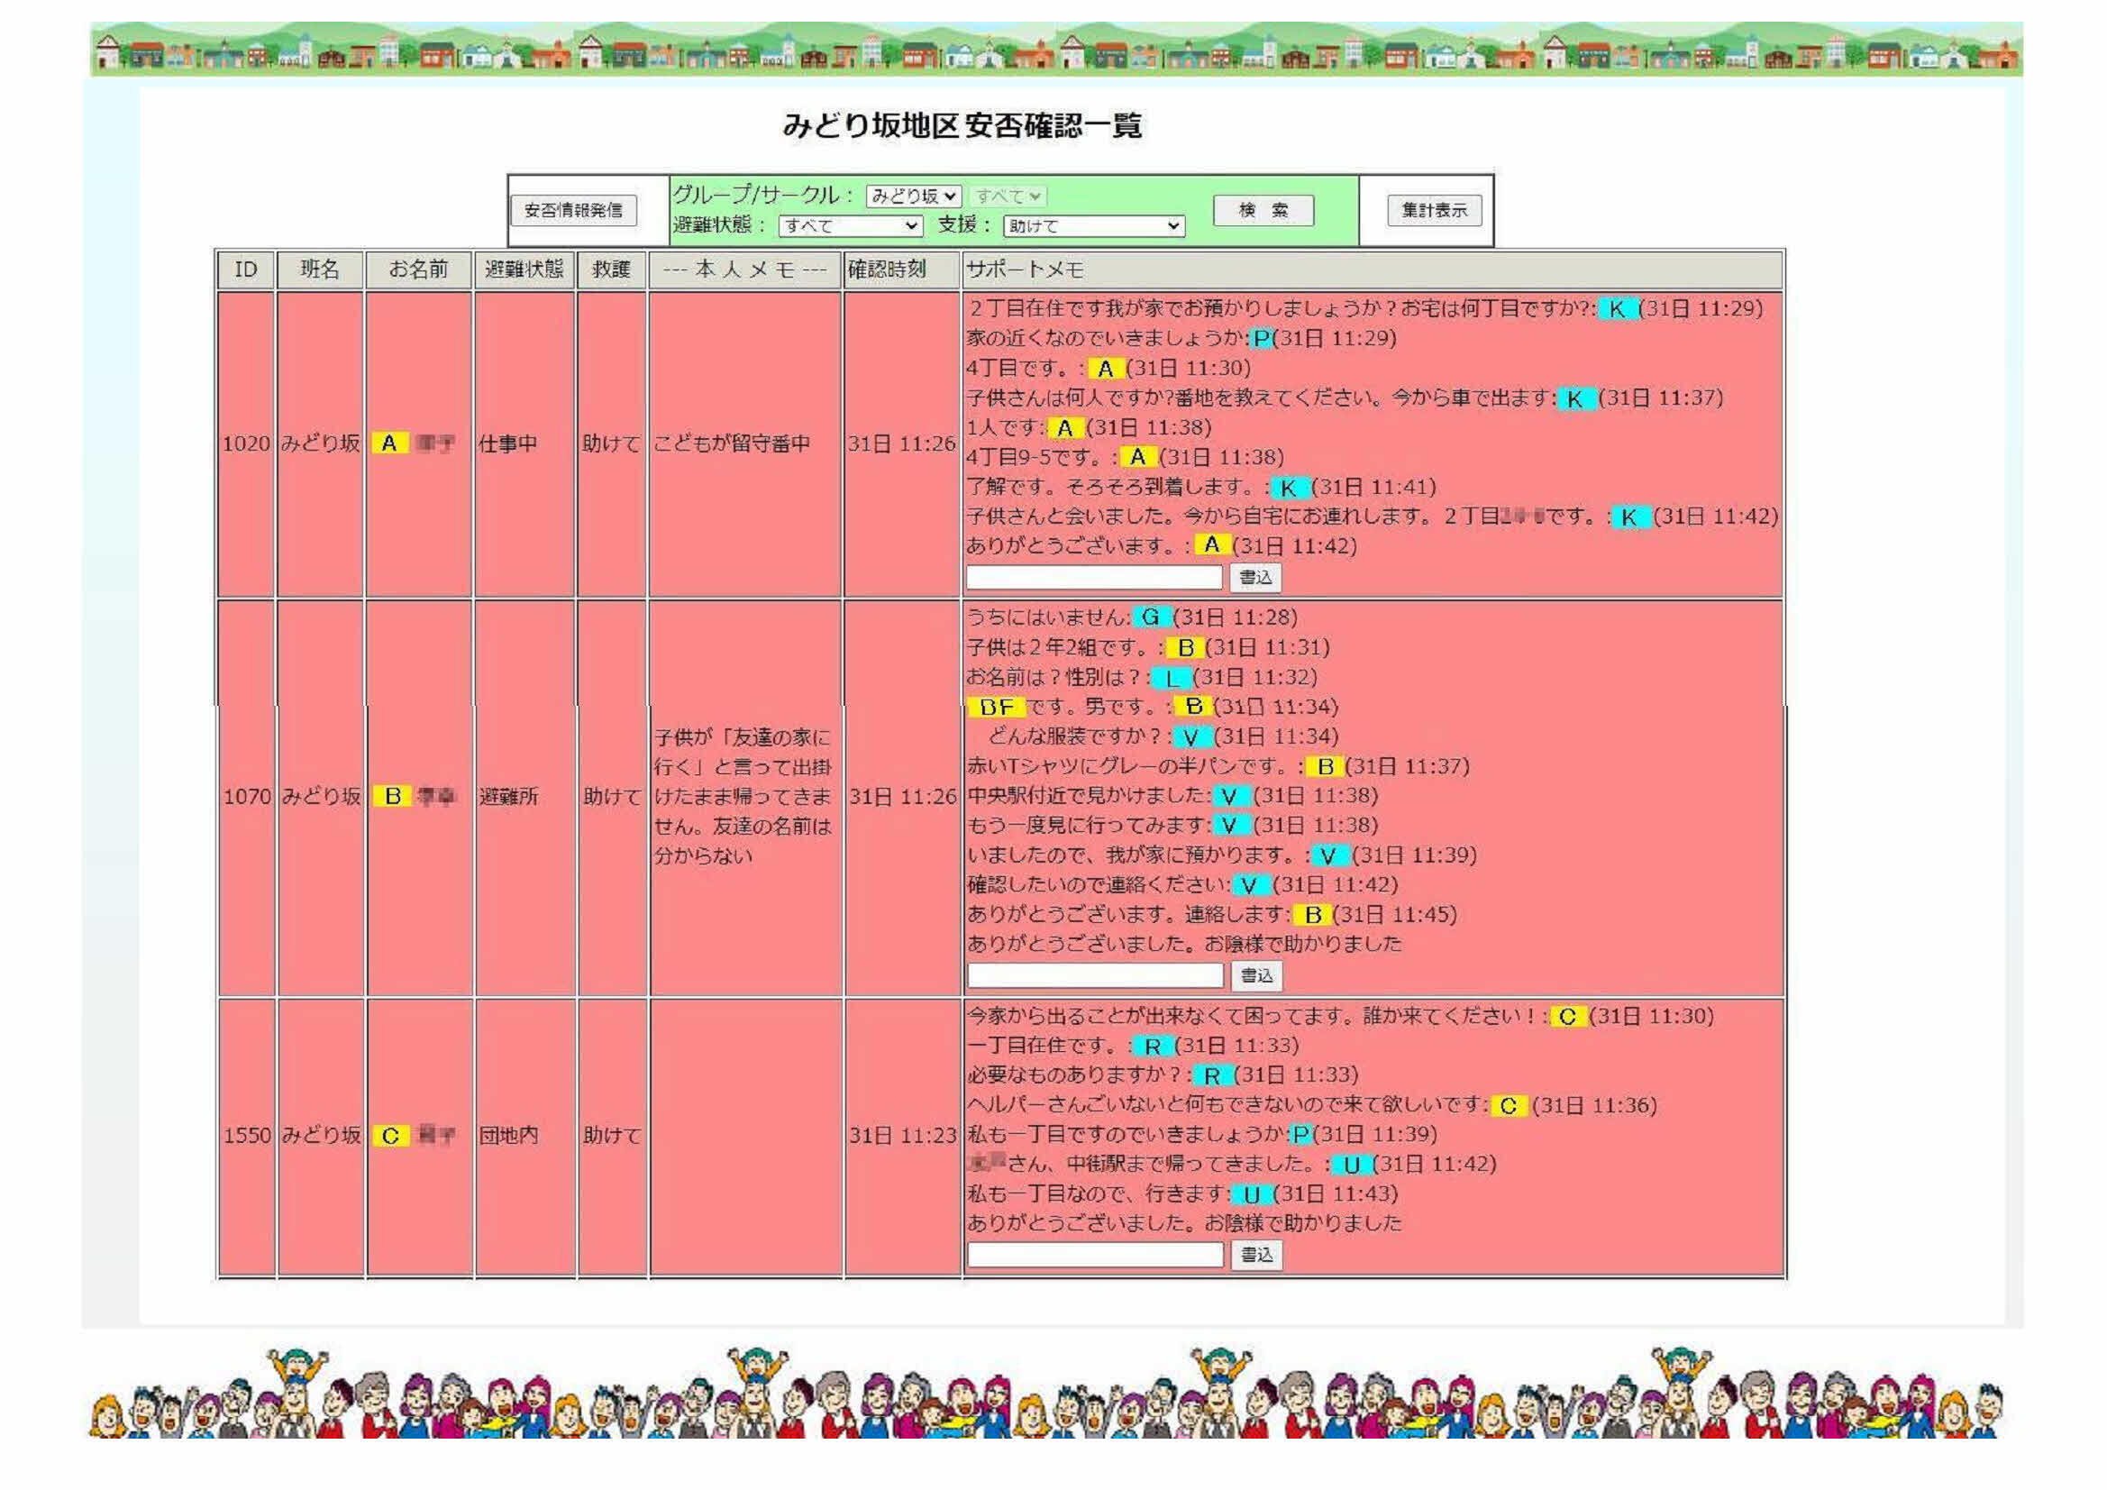The image size is (2107, 1490).
Task: Open the disabled すべて circle dropdown
Action: [x=1008, y=196]
